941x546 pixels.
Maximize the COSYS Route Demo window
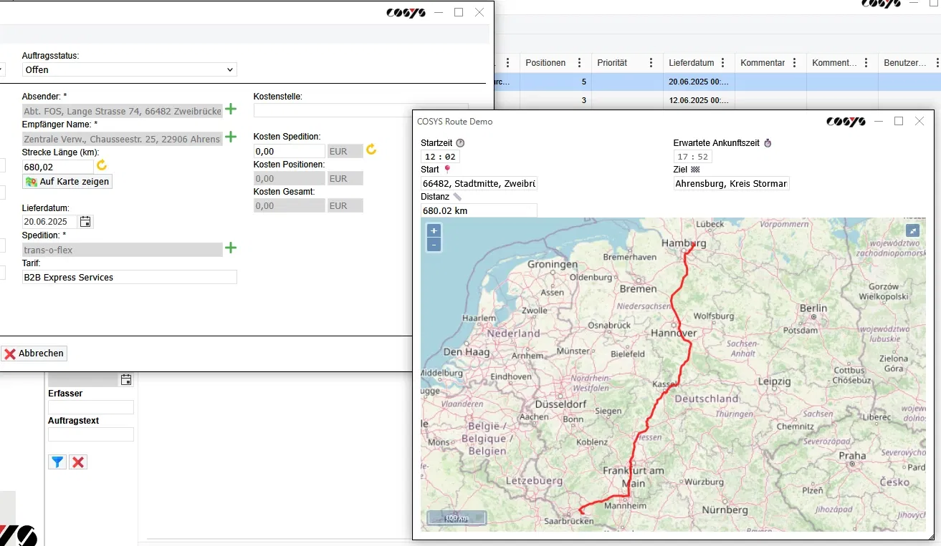pyautogui.click(x=899, y=122)
